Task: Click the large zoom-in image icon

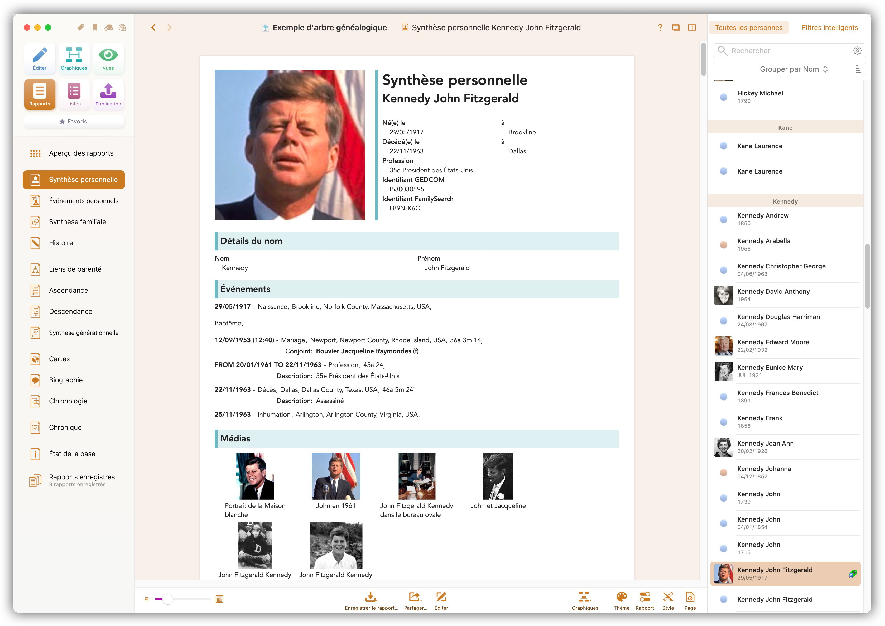Action: (219, 599)
